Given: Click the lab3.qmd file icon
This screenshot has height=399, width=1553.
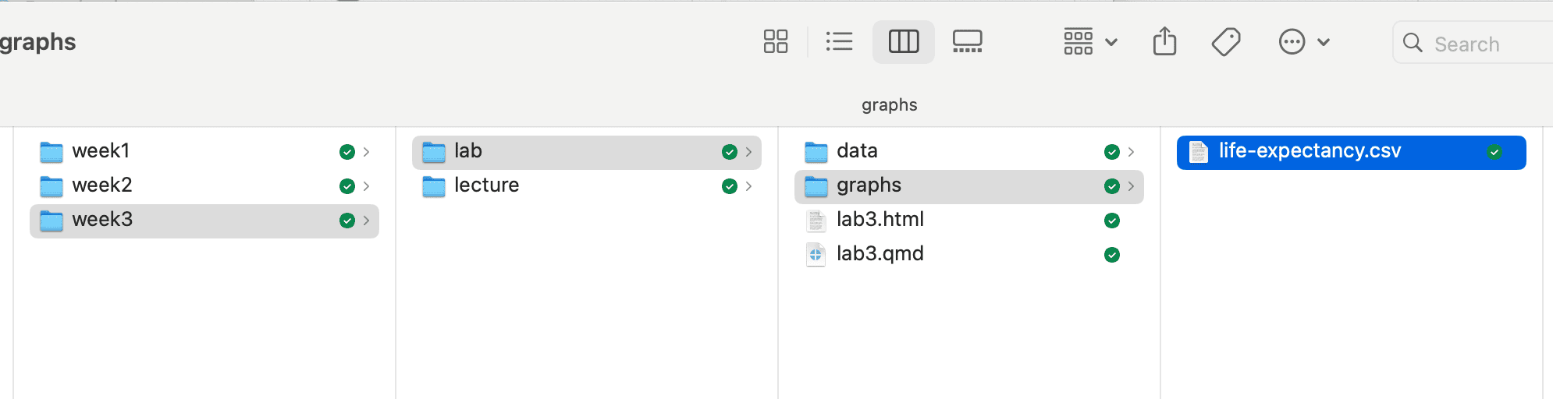Looking at the screenshot, I should pos(816,255).
